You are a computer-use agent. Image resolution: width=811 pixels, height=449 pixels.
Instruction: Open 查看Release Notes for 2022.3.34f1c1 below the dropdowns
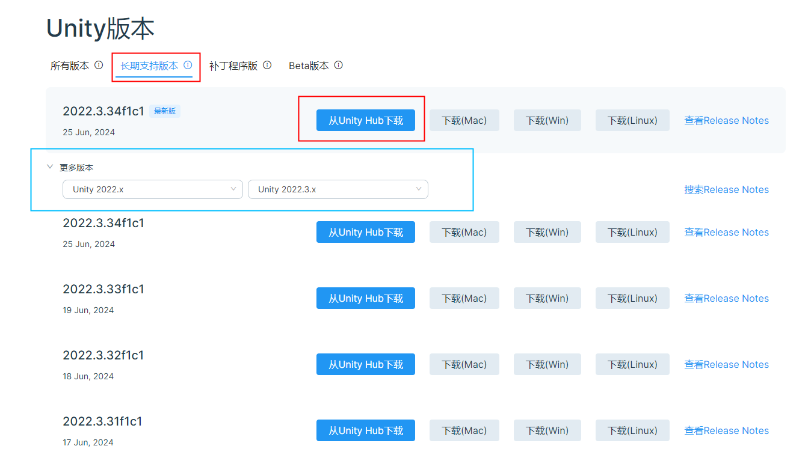click(726, 232)
